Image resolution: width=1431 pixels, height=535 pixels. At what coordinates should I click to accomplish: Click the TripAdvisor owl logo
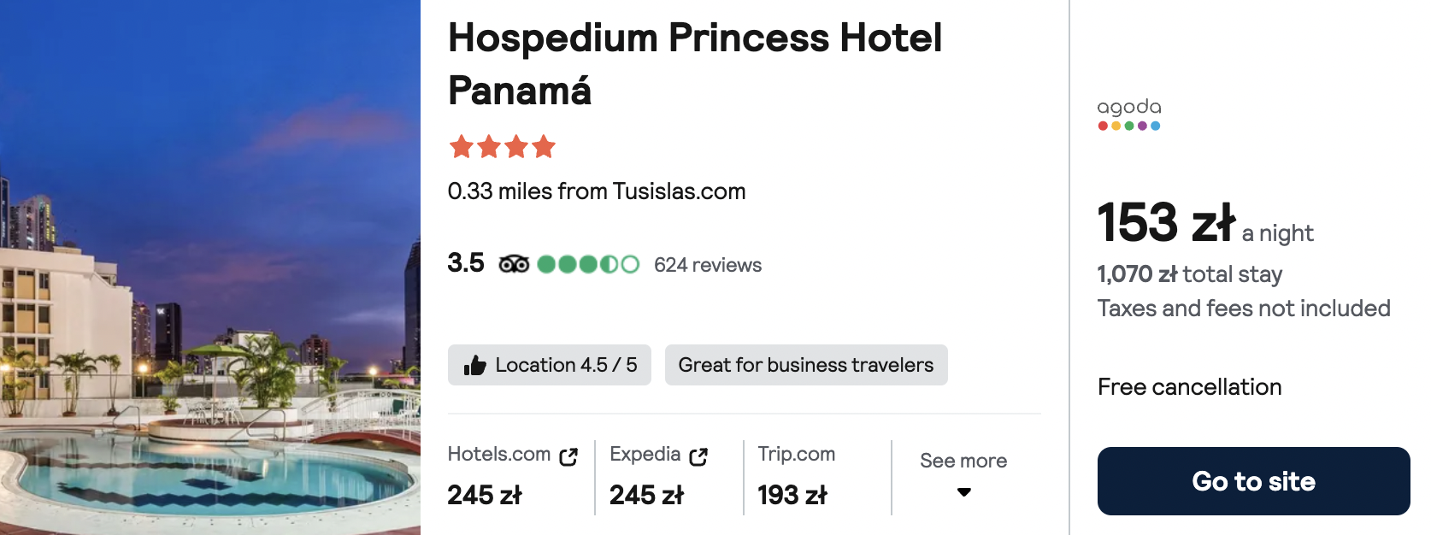coord(514,264)
